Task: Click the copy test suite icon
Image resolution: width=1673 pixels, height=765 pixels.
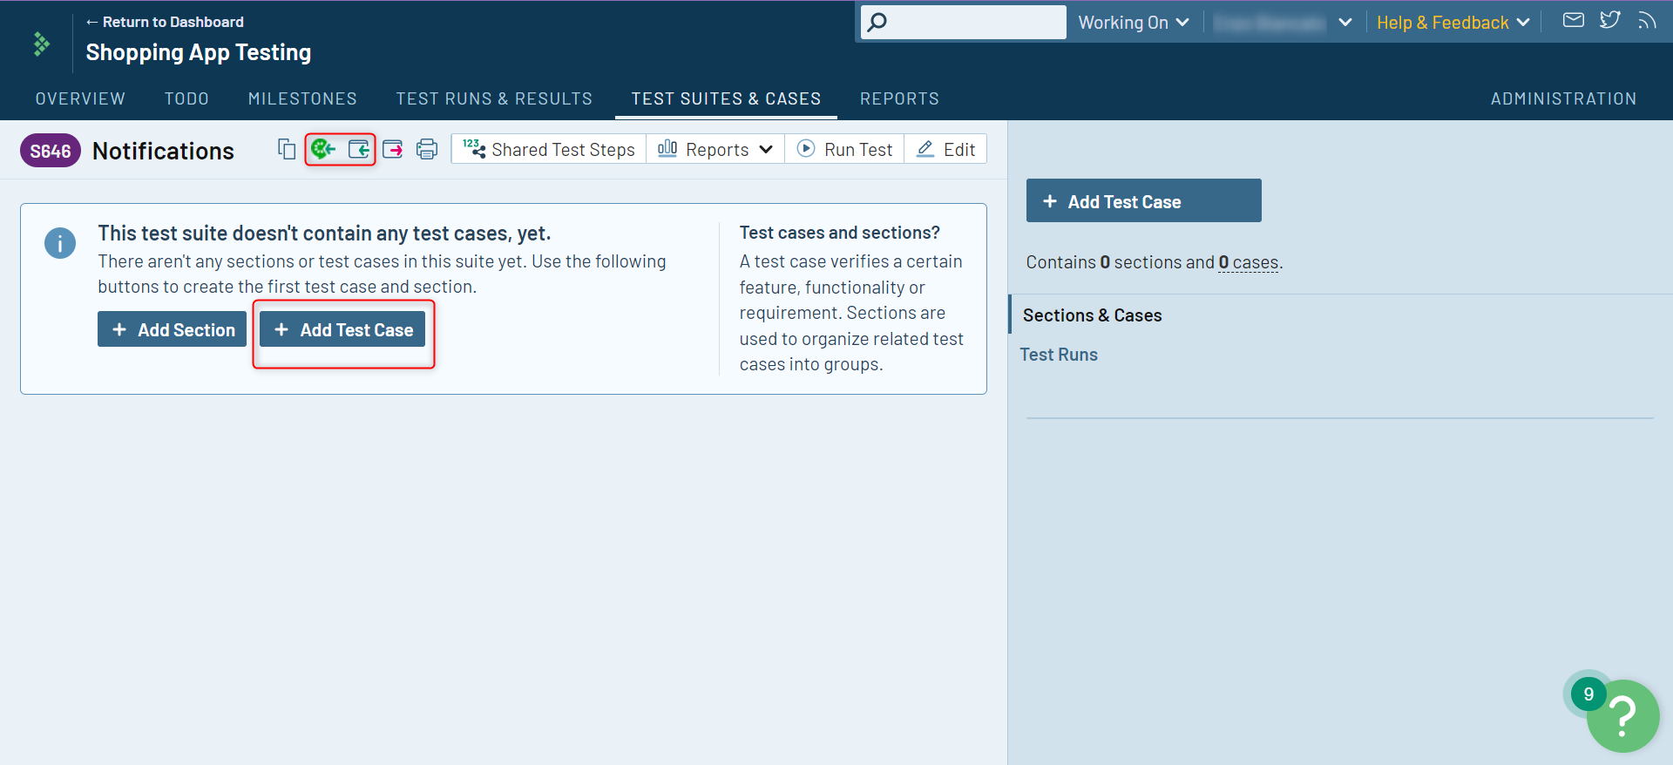Action: pos(287,149)
